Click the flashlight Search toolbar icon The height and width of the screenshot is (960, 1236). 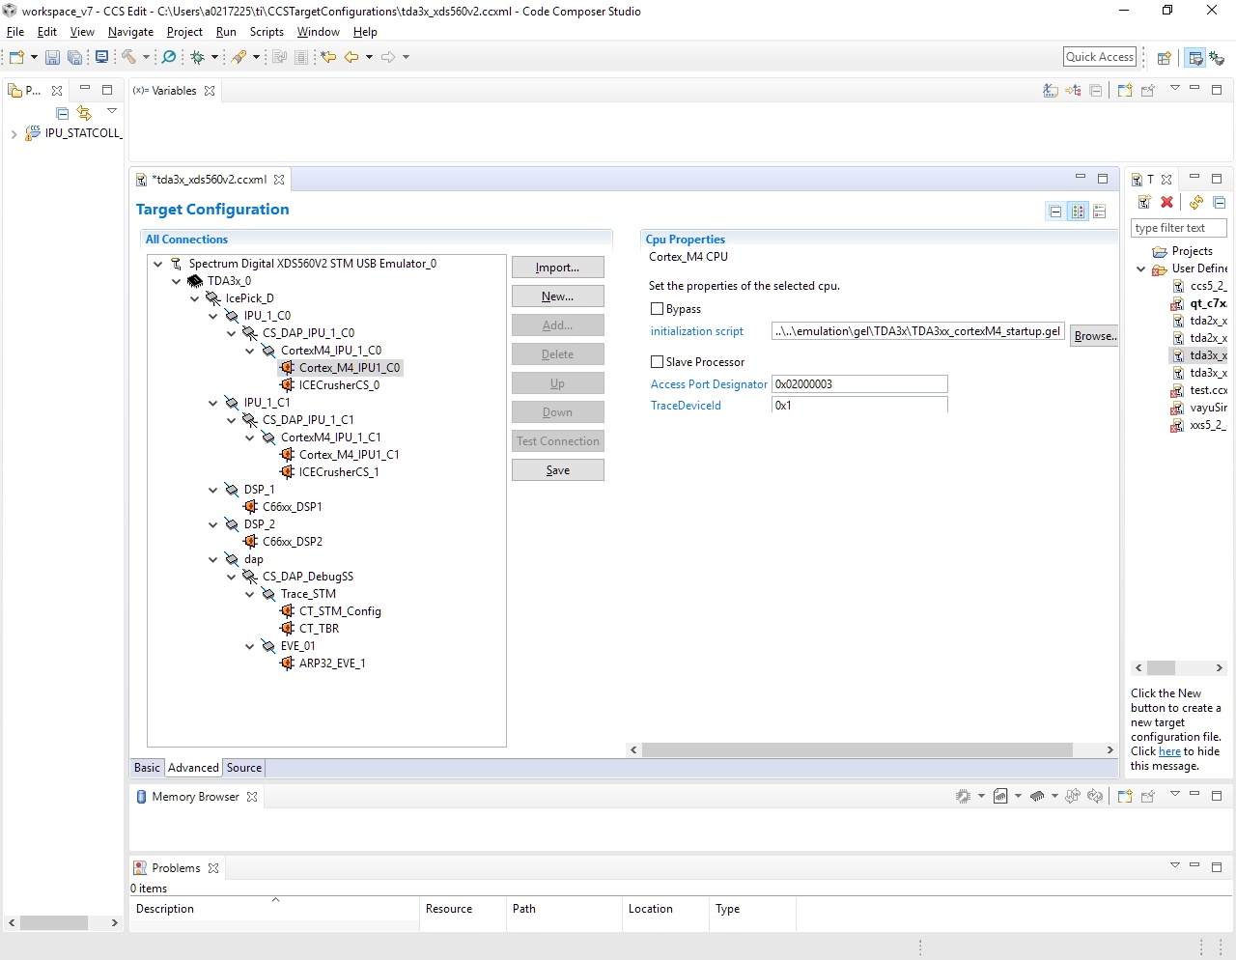(x=239, y=57)
